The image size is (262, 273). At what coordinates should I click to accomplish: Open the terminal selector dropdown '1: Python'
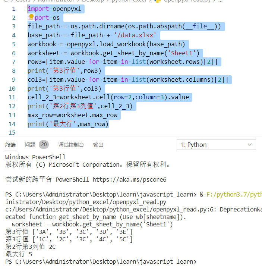(216, 144)
